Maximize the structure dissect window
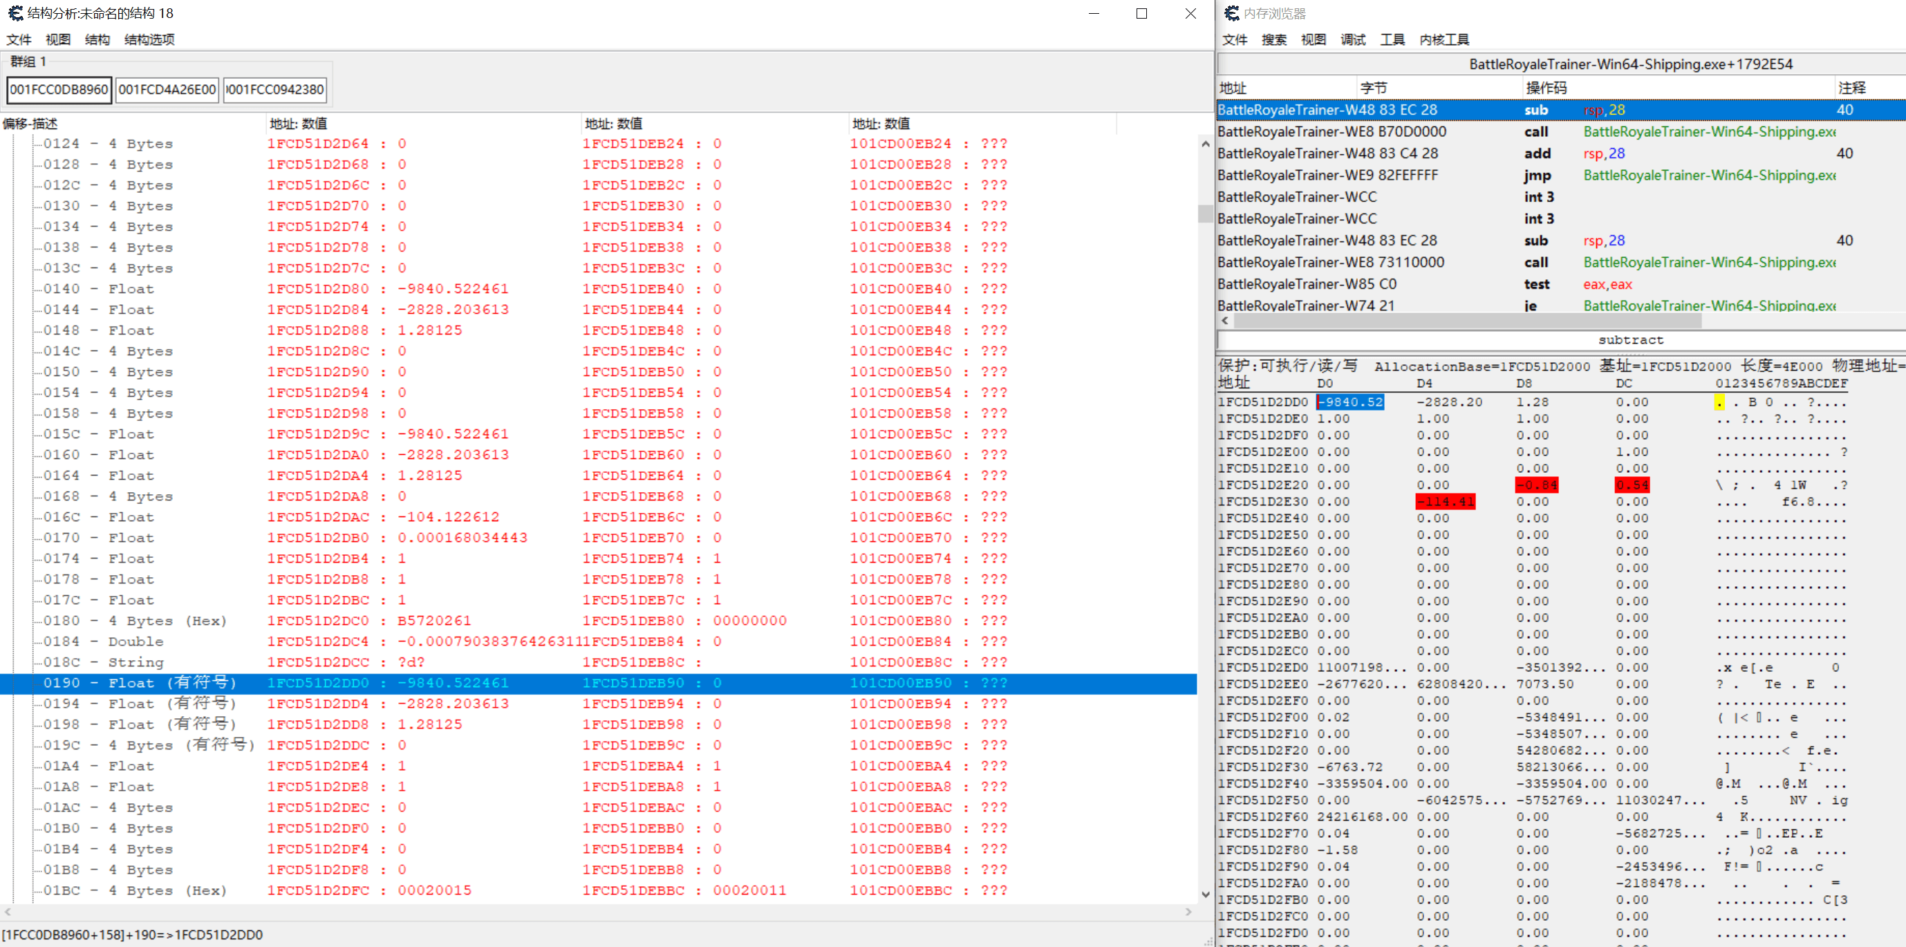The width and height of the screenshot is (1906, 947). click(1141, 13)
